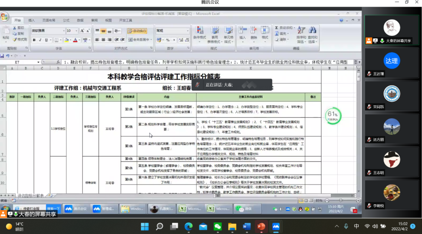Toggle center horizontal alignment button
The width and height of the screenshot is (422, 234).
coord(103,40)
